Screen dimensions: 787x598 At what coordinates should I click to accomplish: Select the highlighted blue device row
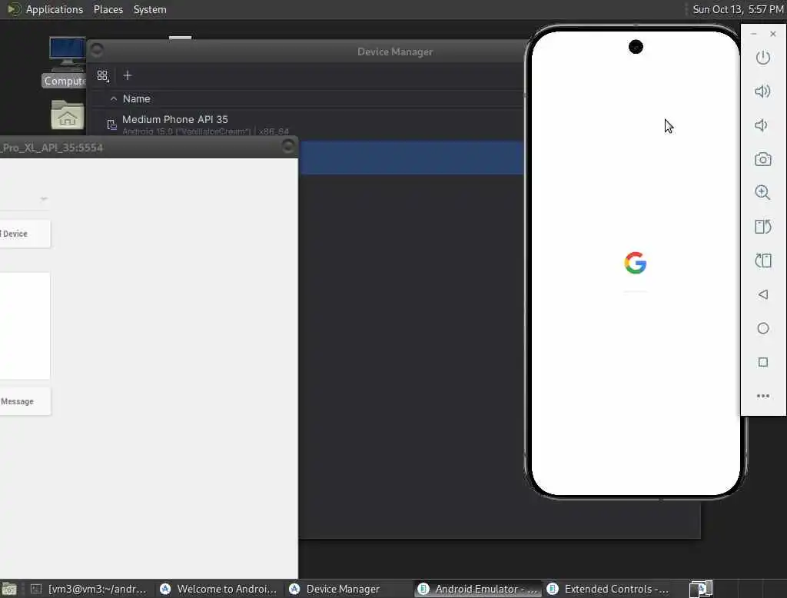coord(411,158)
